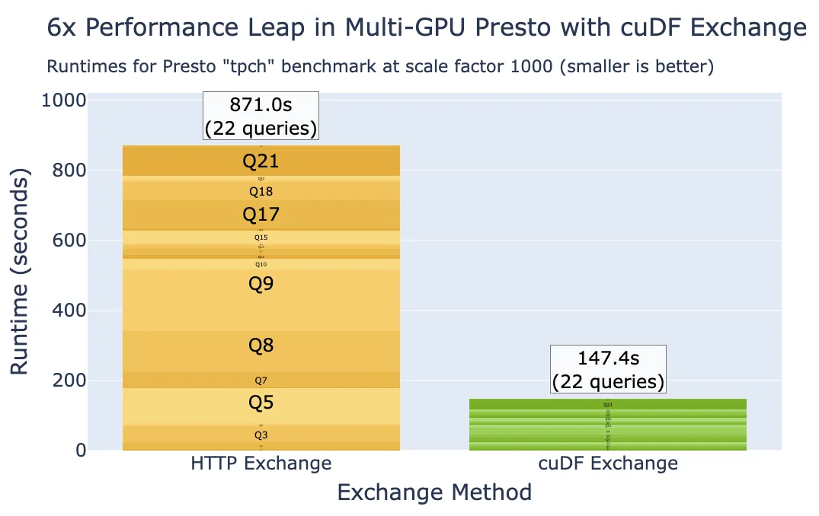Click the 1000 tick on the y-axis
Viewport: 819px width, 516px height.
click(x=64, y=101)
